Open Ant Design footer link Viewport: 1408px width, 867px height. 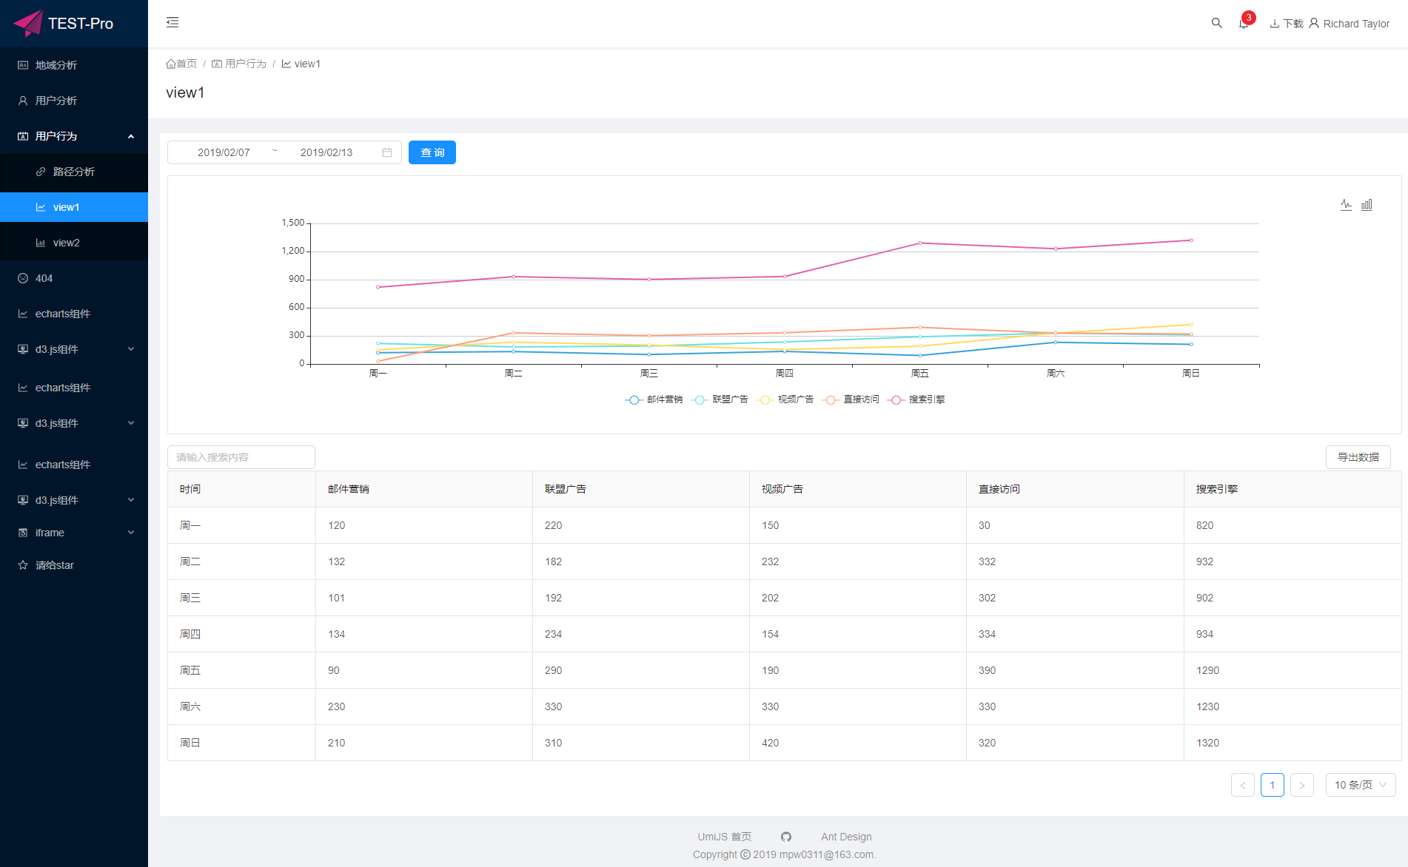[846, 837]
